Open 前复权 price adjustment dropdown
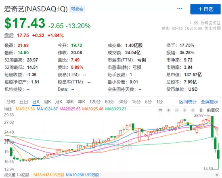222x178 pixels. point(213,110)
